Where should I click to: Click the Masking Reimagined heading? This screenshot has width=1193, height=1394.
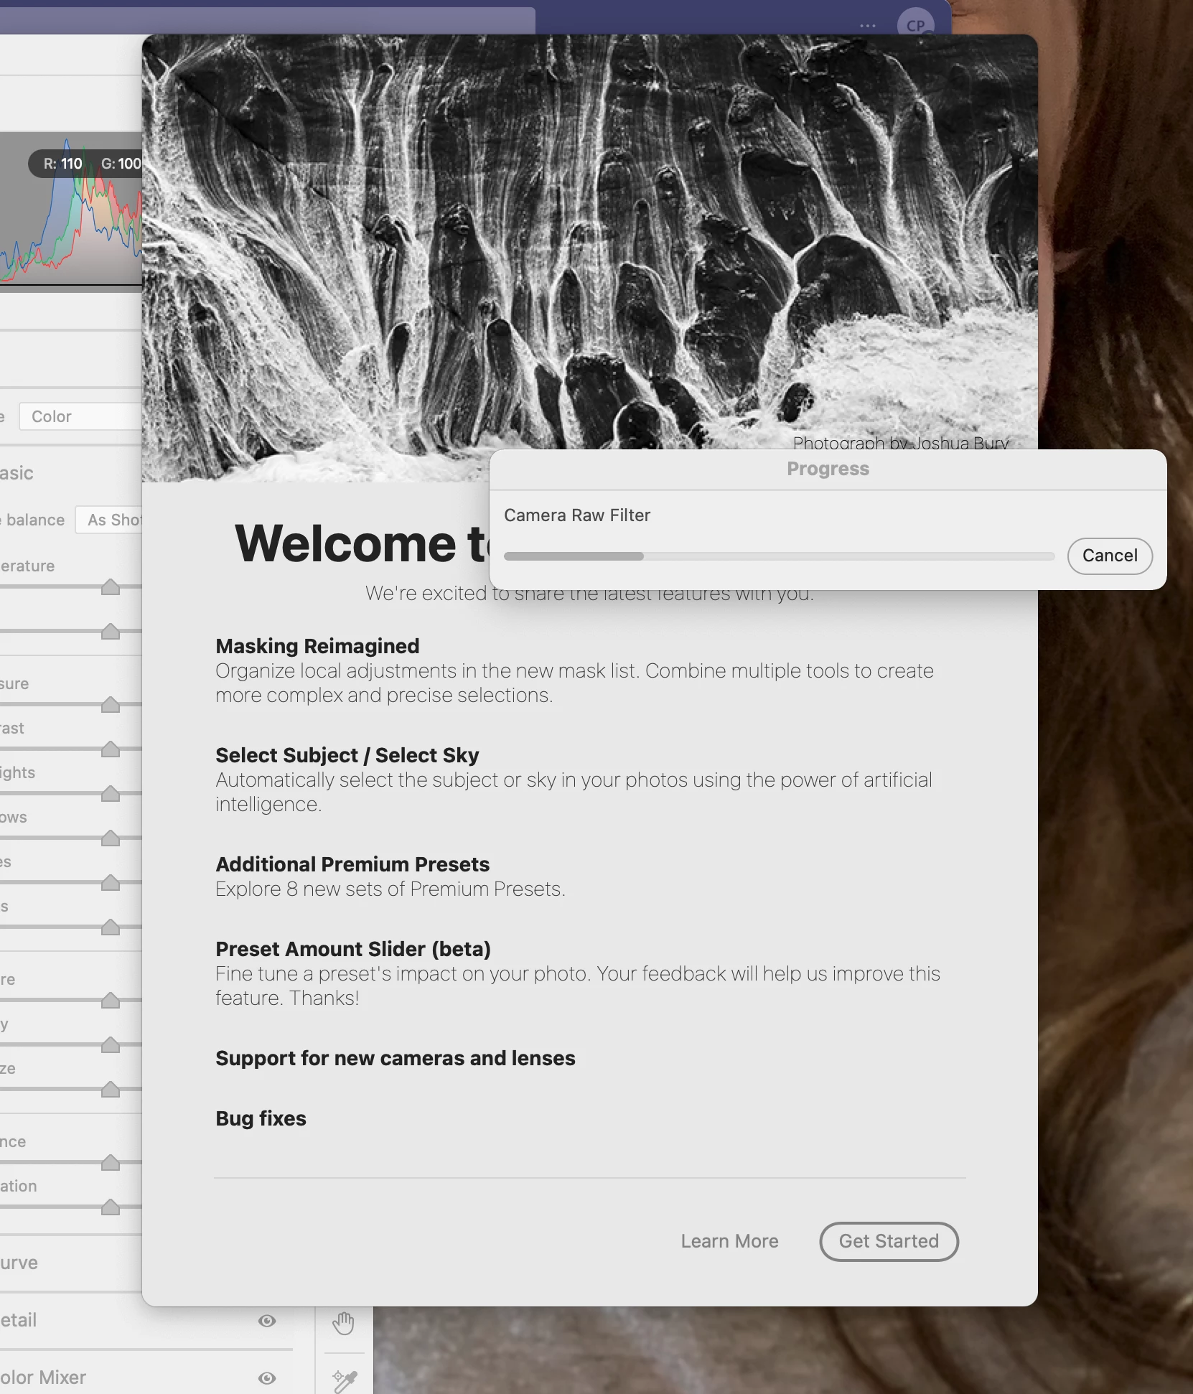point(317,646)
